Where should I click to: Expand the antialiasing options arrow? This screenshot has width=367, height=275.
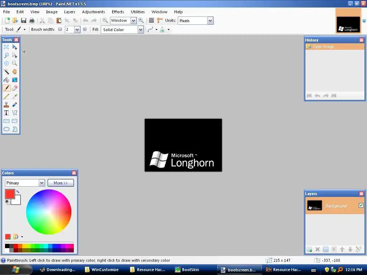[156, 29]
